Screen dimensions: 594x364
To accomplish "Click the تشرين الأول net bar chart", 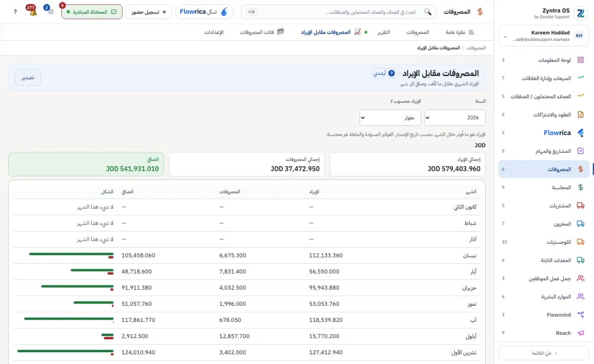I will 65,352.
